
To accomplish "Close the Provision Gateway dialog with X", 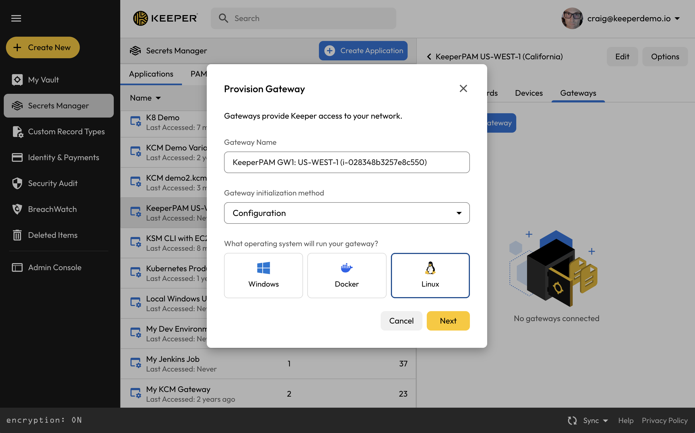I will pos(463,88).
